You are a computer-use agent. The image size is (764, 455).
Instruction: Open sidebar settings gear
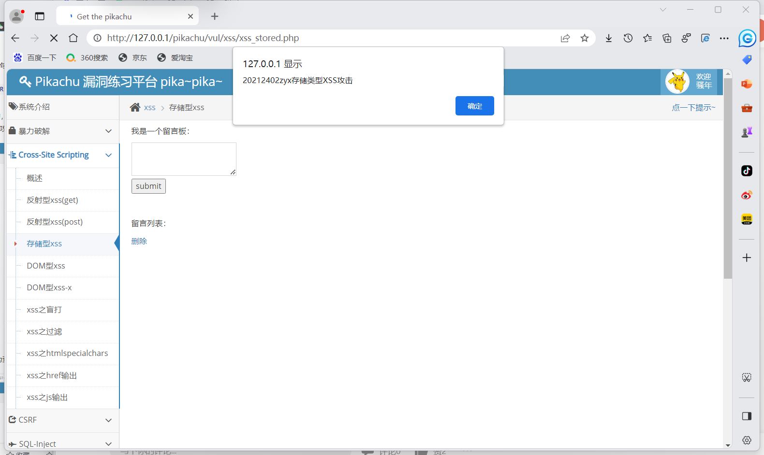click(x=747, y=440)
